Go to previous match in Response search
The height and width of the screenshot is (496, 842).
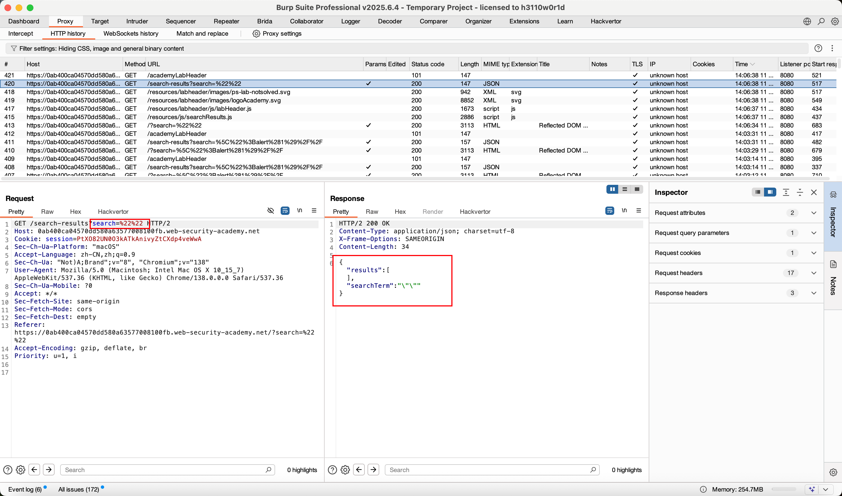(x=359, y=470)
